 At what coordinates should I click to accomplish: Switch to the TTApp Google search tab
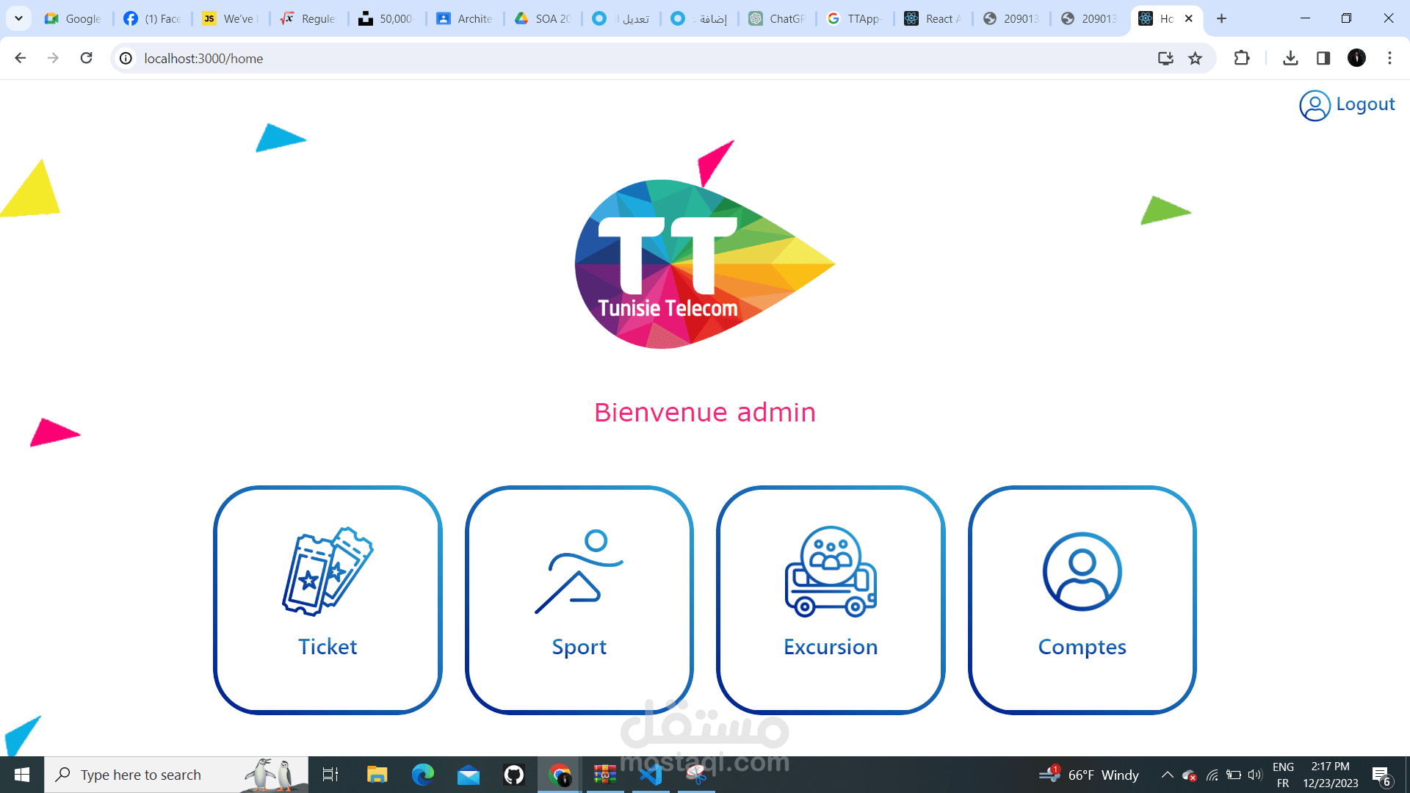tap(855, 18)
